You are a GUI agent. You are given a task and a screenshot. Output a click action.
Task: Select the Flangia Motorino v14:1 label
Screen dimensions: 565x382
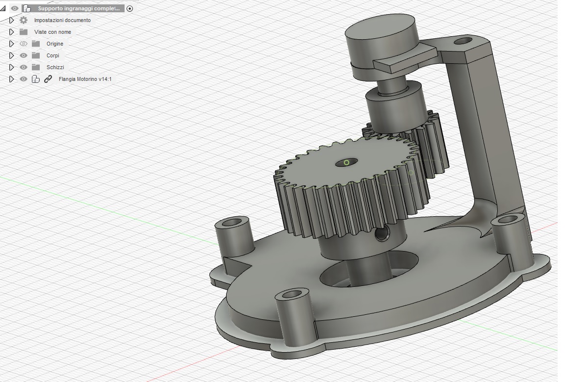[x=85, y=79]
